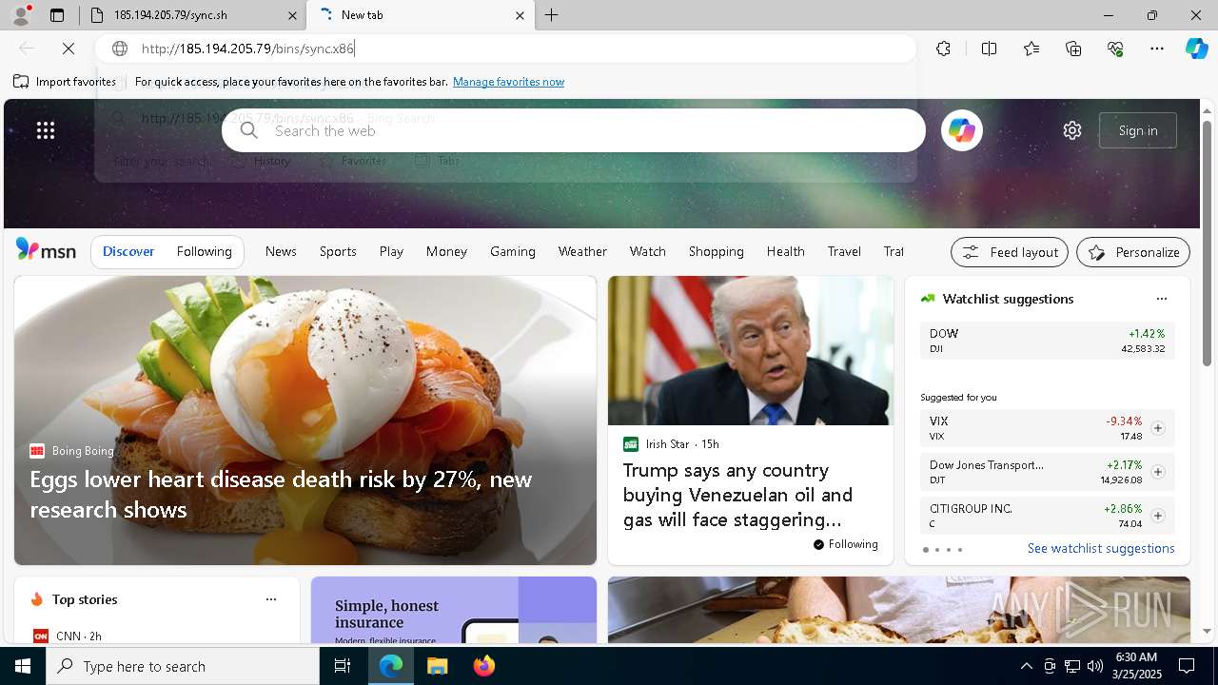Open Watchlist suggestions card options menu
1218x685 pixels.
point(1161,299)
